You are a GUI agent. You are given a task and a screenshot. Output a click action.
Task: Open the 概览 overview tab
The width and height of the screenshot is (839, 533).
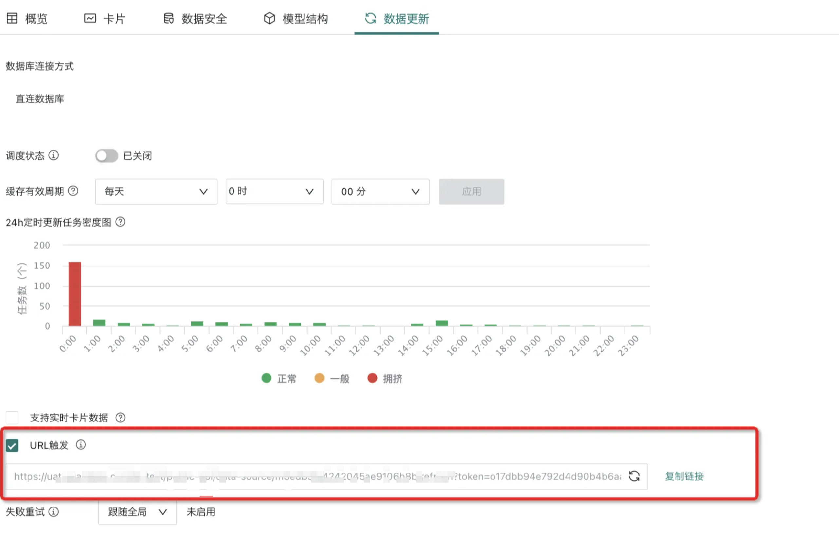(27, 18)
